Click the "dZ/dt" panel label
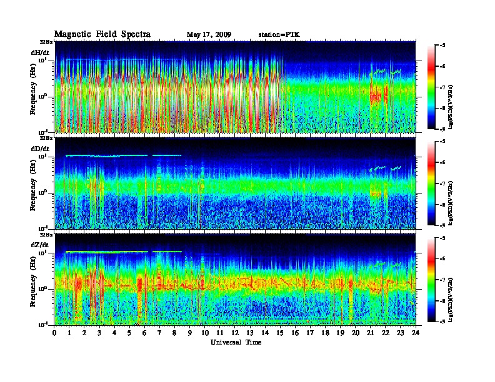Screen dimensions: 495x382 (x=40, y=245)
